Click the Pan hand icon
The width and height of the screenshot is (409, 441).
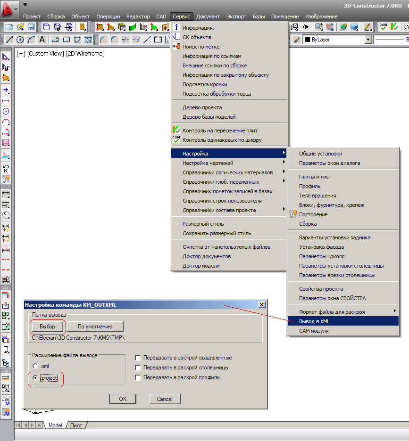(330, 27)
